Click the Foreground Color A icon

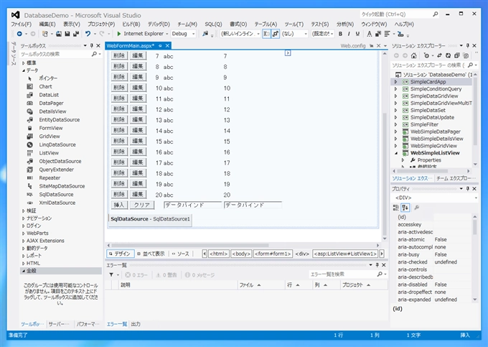tap(370, 34)
